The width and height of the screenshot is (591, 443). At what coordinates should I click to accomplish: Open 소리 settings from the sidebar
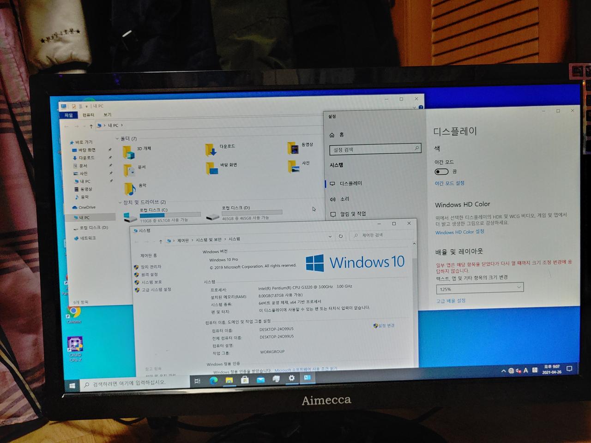pos(344,198)
